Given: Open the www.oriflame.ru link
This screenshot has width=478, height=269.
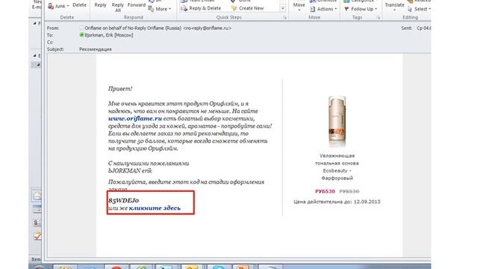Looking at the screenshot, I should (x=135, y=118).
